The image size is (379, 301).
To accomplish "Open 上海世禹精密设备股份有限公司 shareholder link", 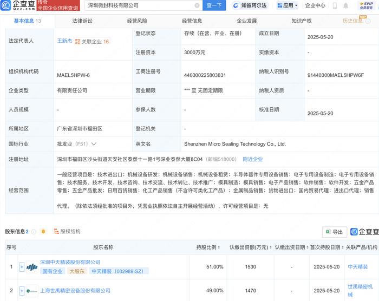I will [x=75, y=291].
